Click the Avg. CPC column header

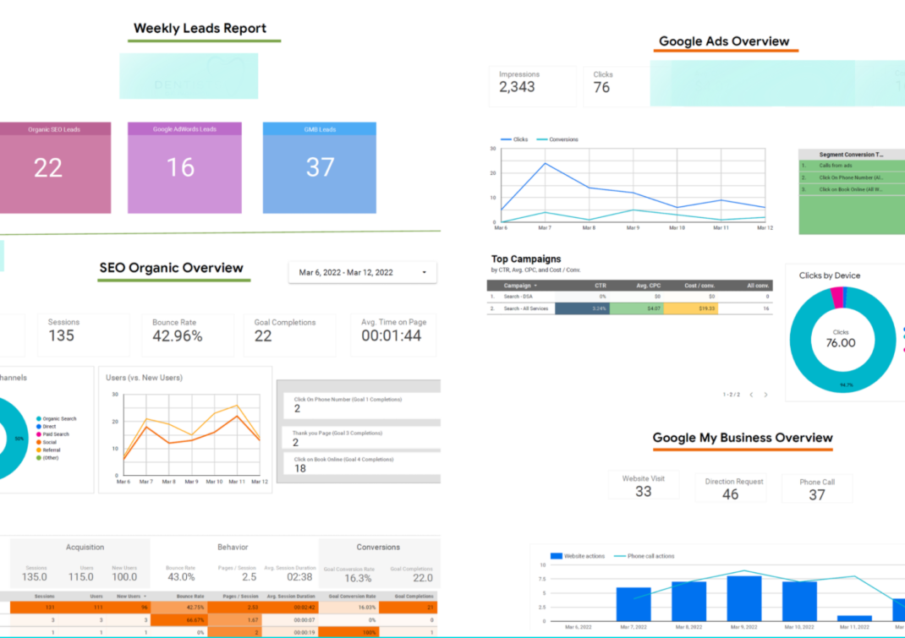648,286
